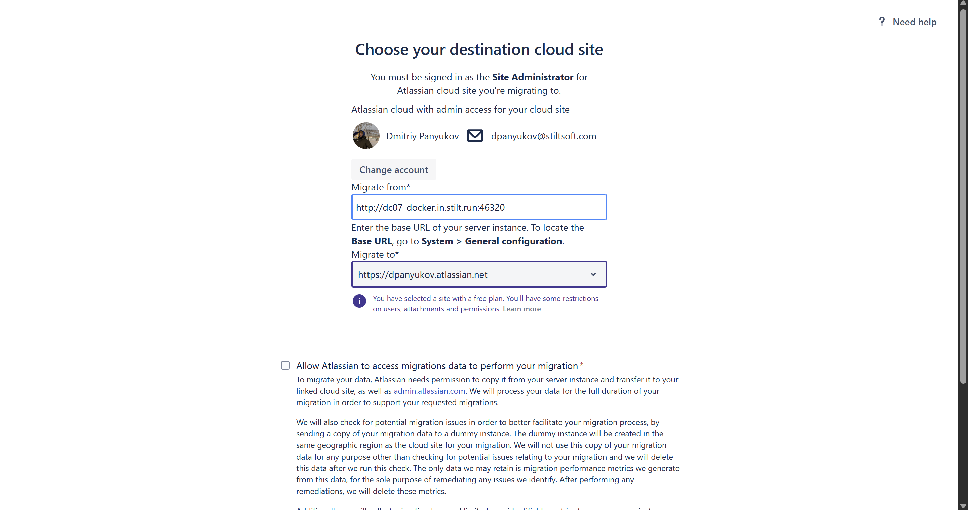
Task: Click the Dmitriy Panyukov account name
Action: tap(422, 136)
